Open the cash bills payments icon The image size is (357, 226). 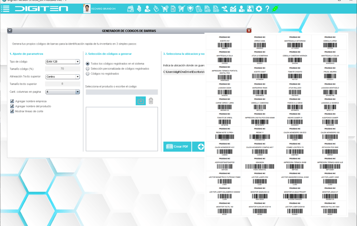coord(139,9)
